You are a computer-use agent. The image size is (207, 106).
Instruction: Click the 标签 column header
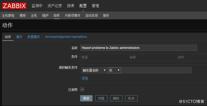tap(85, 57)
